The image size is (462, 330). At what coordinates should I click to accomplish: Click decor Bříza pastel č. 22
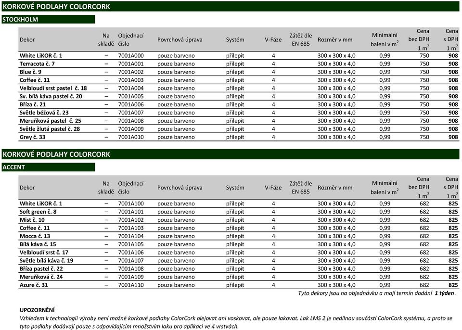[41, 269]
